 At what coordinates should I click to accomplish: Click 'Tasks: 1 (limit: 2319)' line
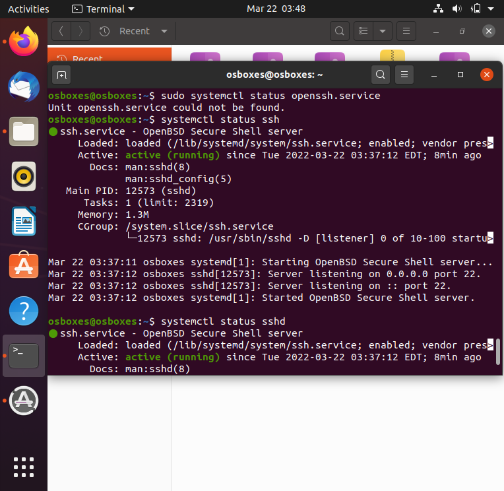coord(149,203)
